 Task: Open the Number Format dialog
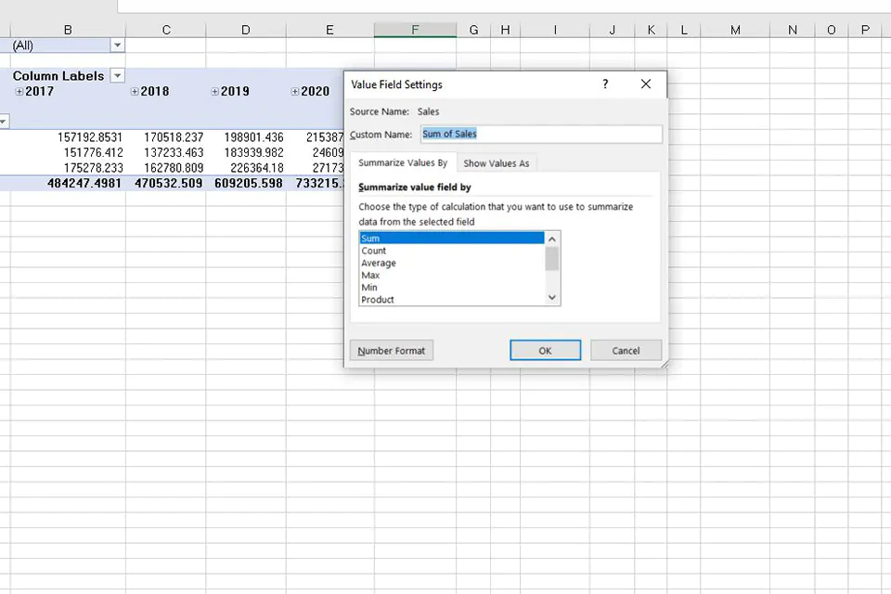click(x=392, y=350)
